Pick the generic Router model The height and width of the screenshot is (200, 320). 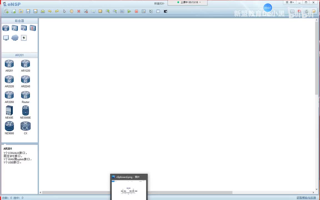pos(26,97)
